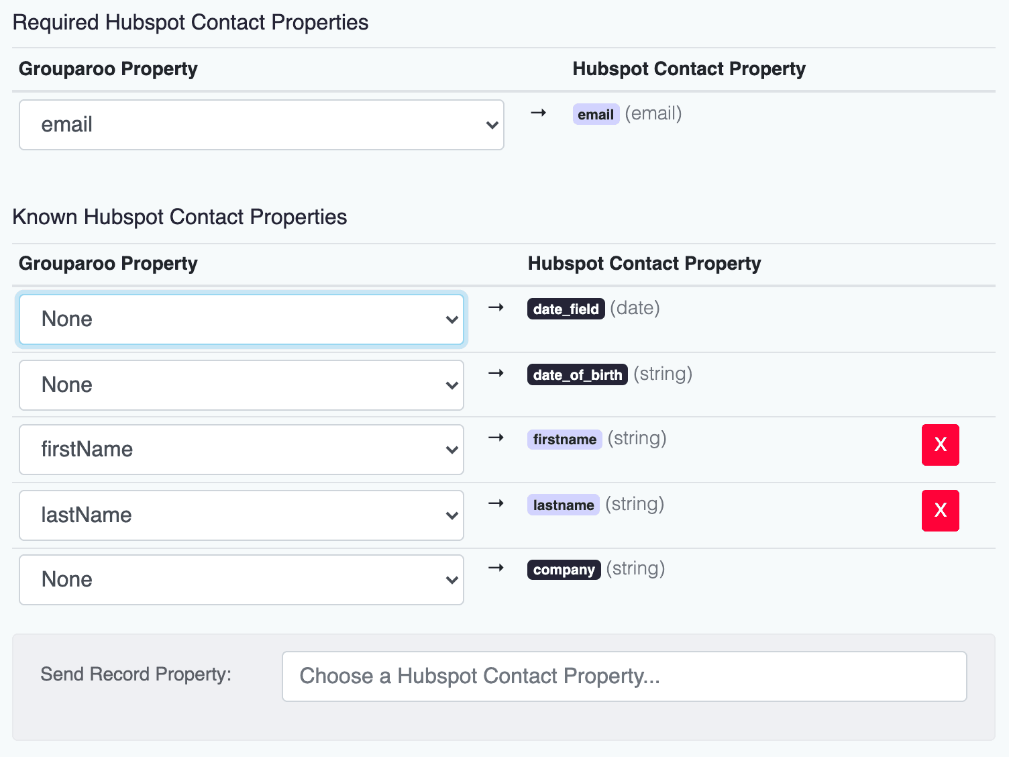Click the date_field property badge
The height and width of the screenshot is (757, 1009).
566,309
